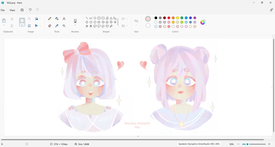
Task: Open Edit colors wheel
Action: (x=203, y=22)
